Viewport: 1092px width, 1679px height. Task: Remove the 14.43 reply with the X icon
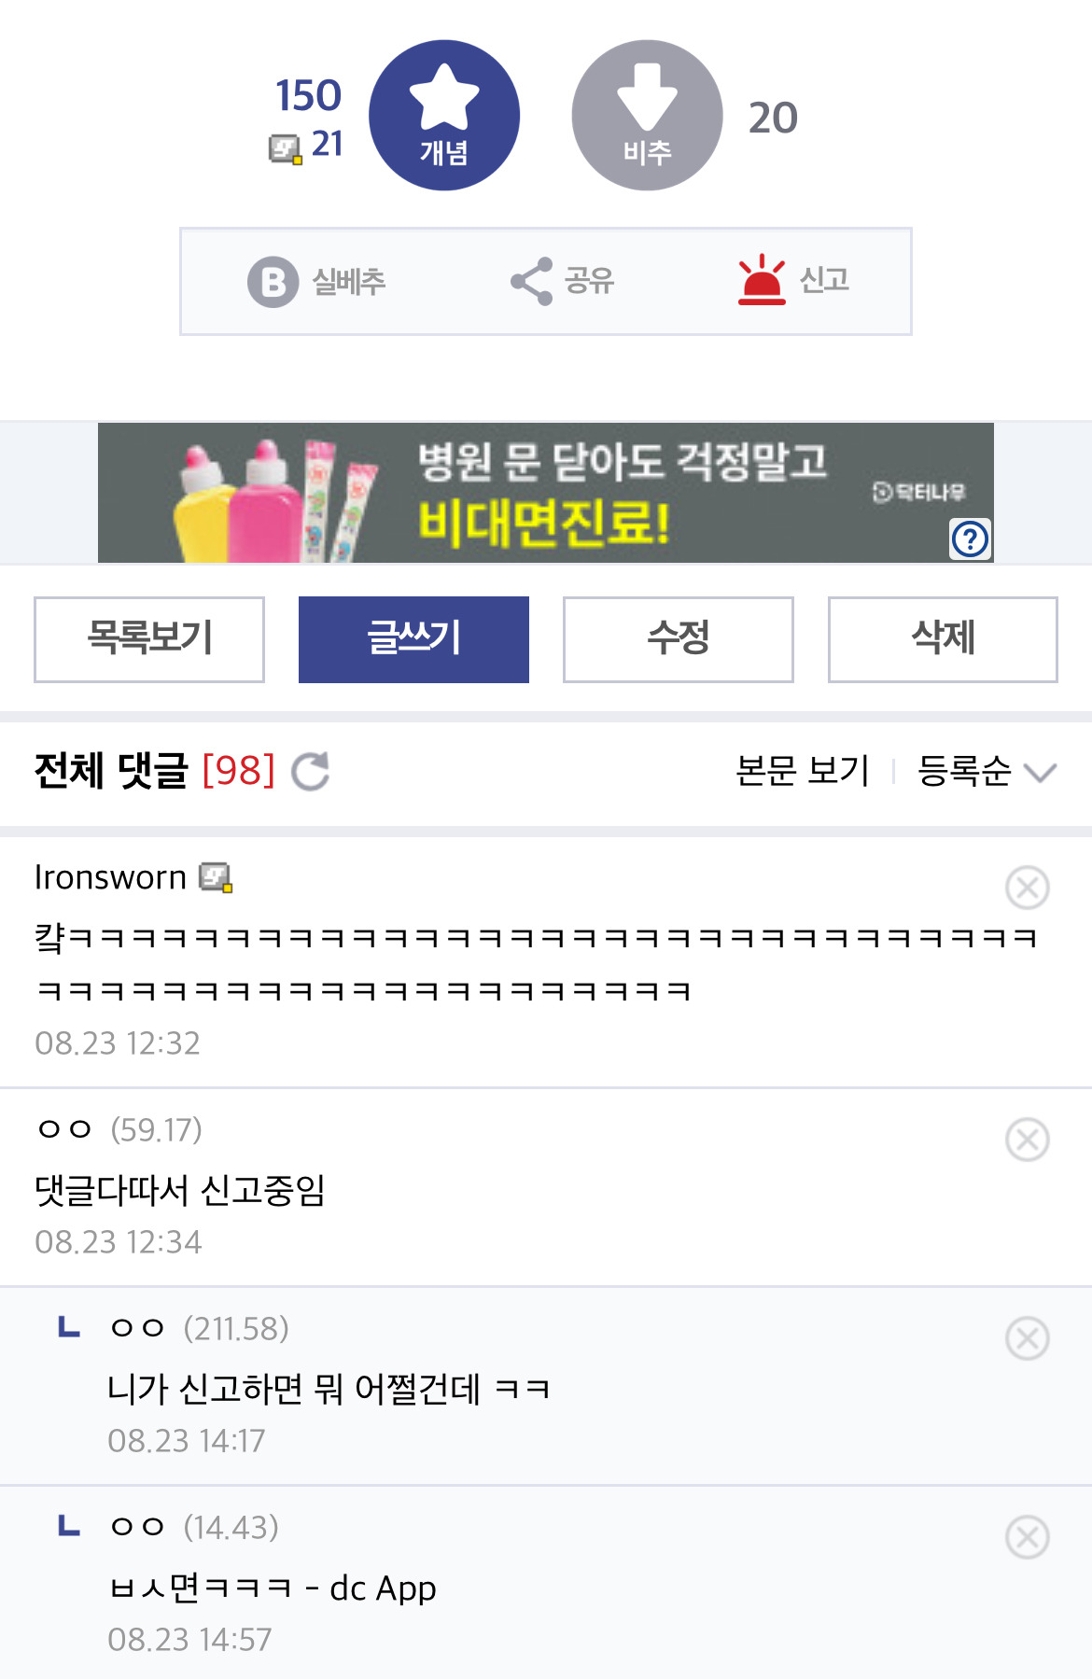1027,1537
